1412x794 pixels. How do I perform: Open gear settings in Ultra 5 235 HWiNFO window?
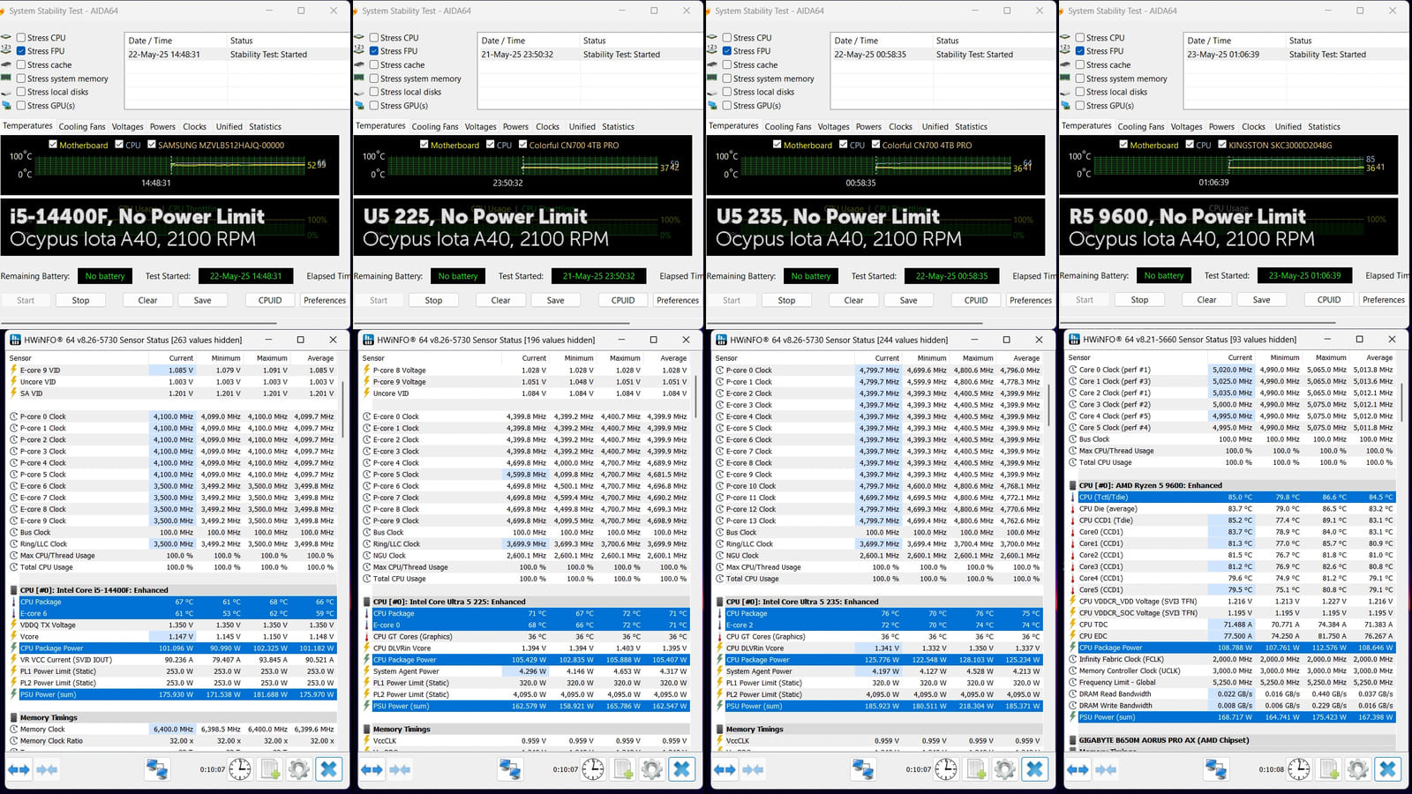coord(1004,769)
